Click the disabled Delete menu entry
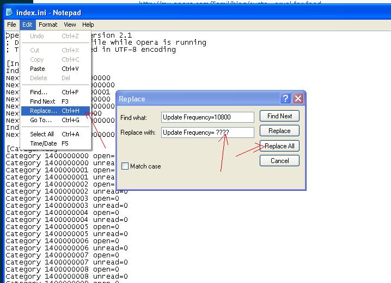 click(x=55, y=78)
